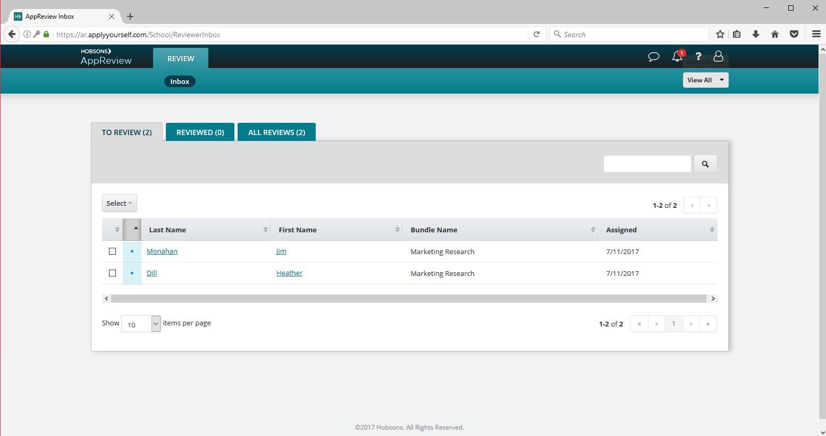This screenshot has width=826, height=436.
Task: Expand the View All dropdown
Action: pyautogui.click(x=705, y=80)
